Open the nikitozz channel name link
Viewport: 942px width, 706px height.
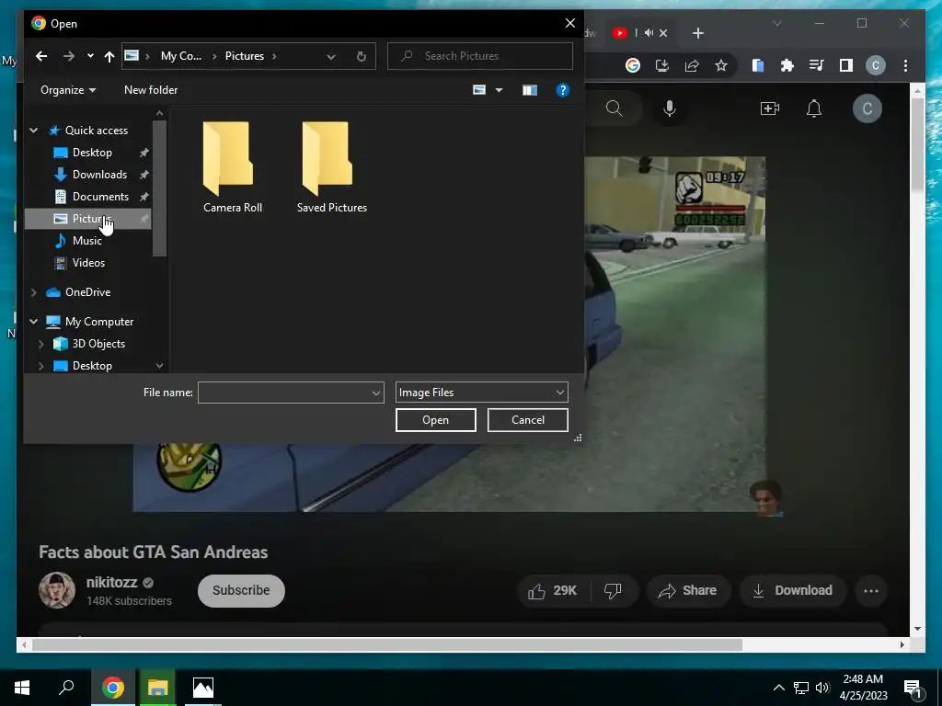coord(111,582)
